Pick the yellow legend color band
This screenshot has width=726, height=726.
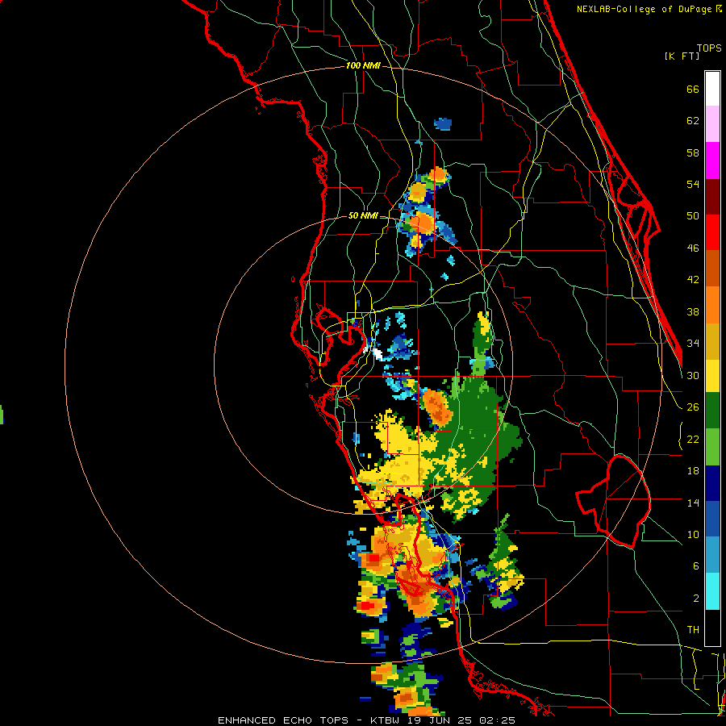pyautogui.click(x=712, y=376)
